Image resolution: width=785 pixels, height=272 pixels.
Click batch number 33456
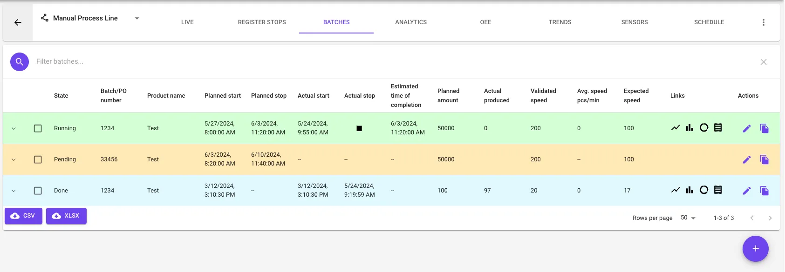tap(109, 159)
